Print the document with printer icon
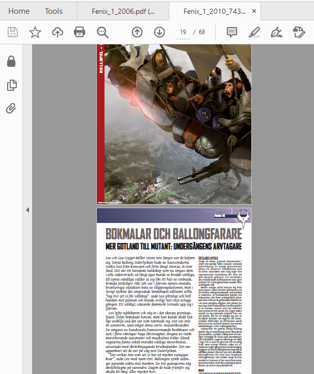The image size is (314, 374). (80, 32)
